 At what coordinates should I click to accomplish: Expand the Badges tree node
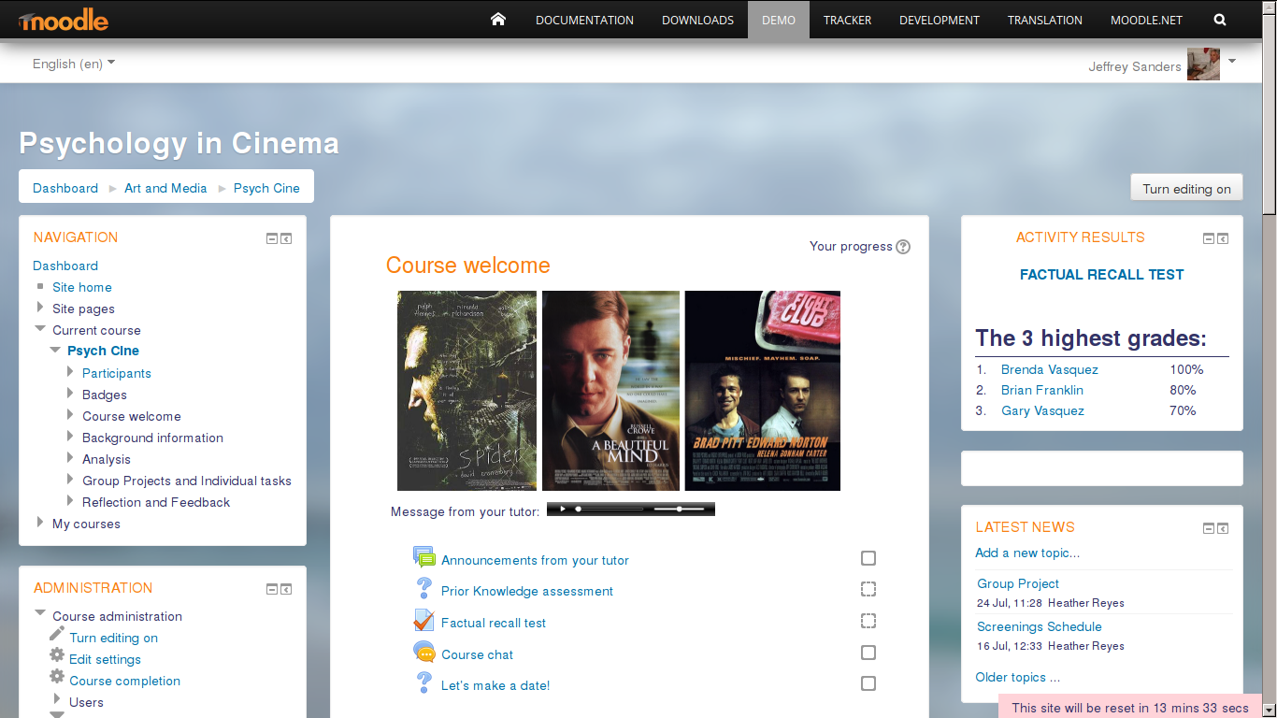pos(70,394)
